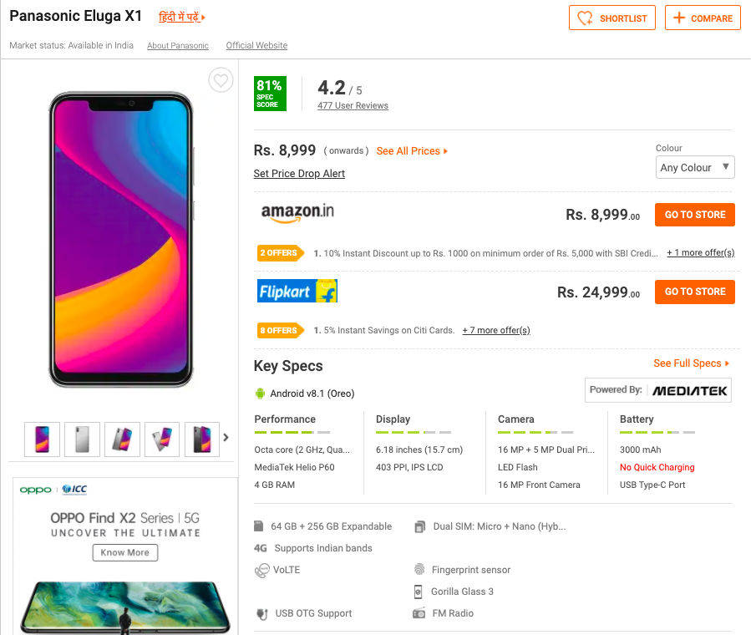Viewport: 751px width, 635px height.
Task: Open See Full Specs
Action: (x=691, y=363)
